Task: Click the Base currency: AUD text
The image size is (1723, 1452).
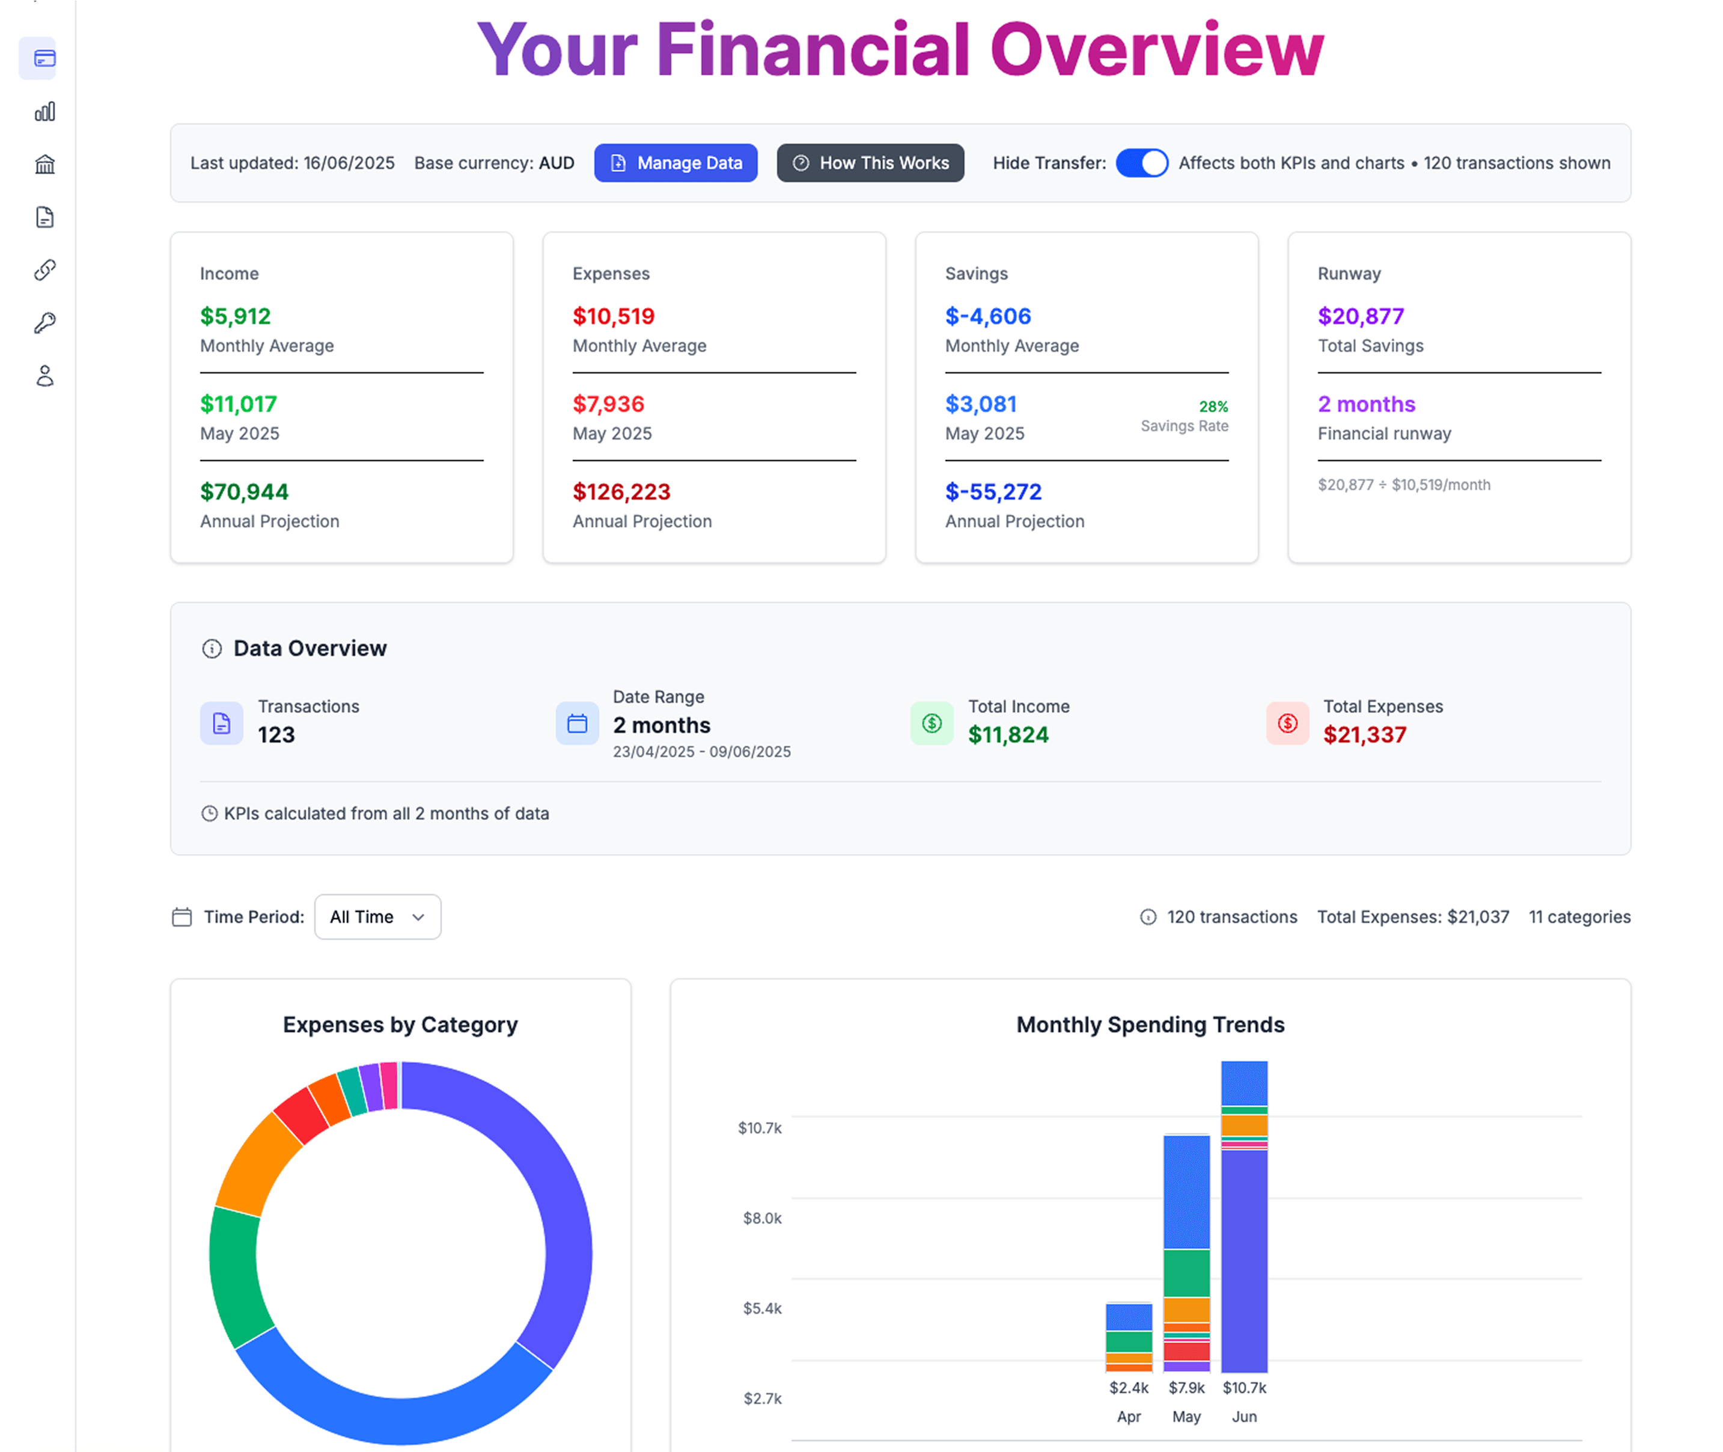Action: click(x=495, y=163)
